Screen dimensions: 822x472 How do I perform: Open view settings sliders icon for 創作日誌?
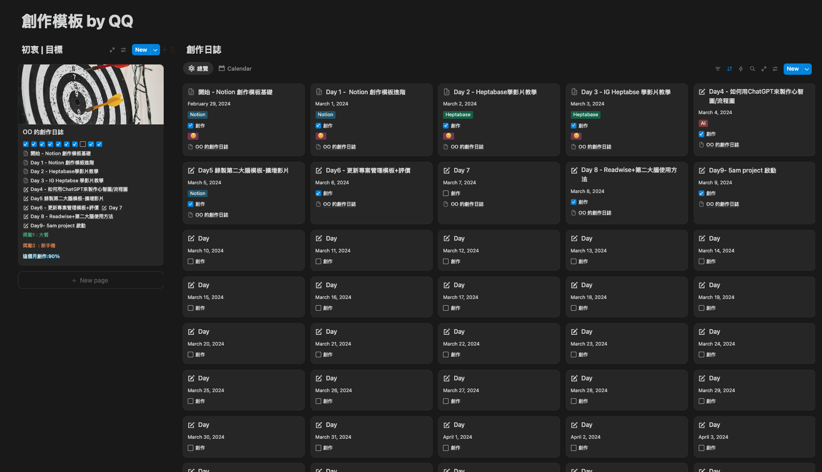click(775, 69)
